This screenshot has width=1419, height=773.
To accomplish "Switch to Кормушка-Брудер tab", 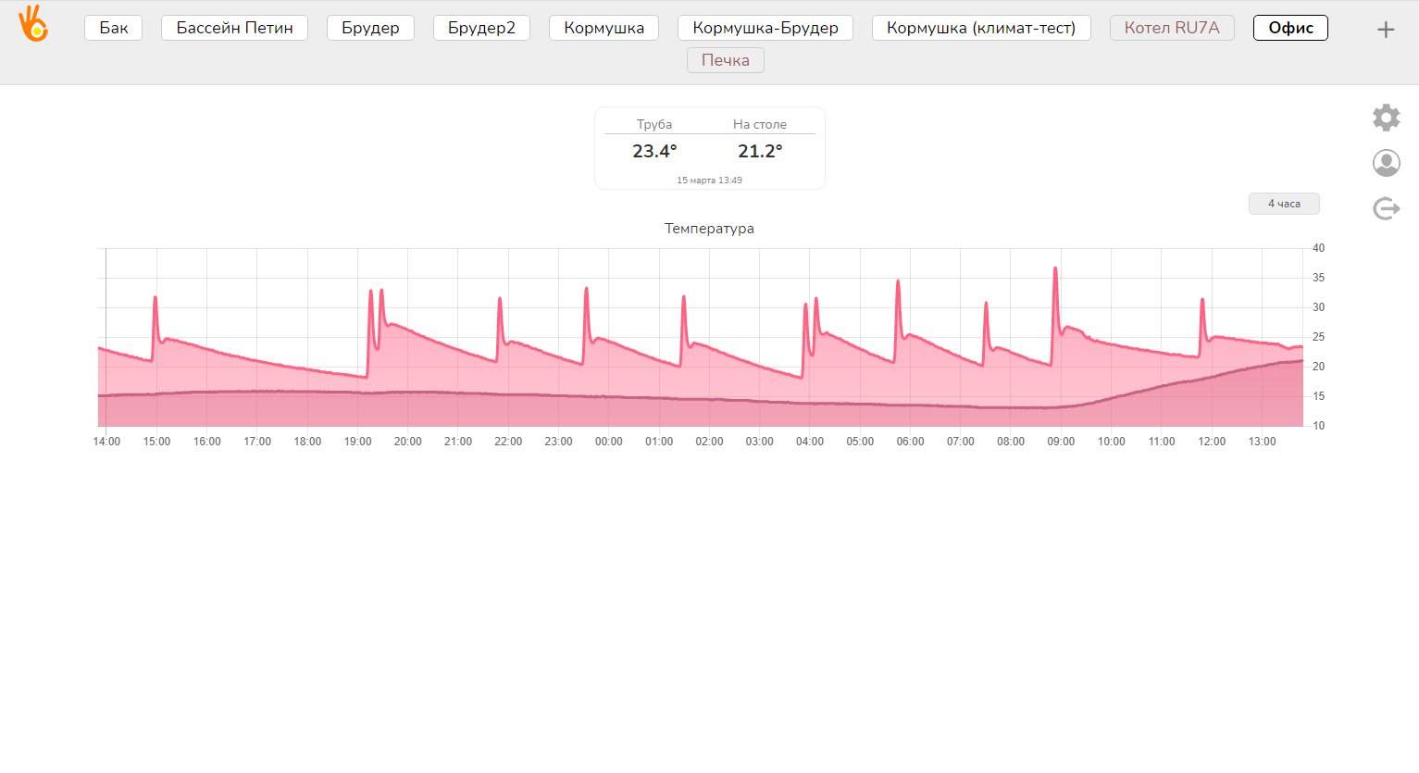I will pyautogui.click(x=765, y=28).
